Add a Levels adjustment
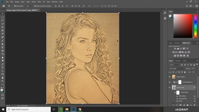 [x=178, y=49]
